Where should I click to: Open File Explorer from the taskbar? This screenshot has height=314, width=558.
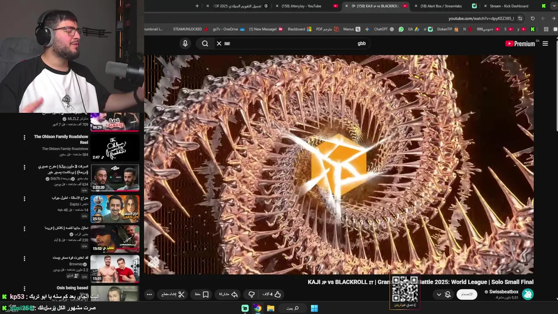[x=271, y=308]
